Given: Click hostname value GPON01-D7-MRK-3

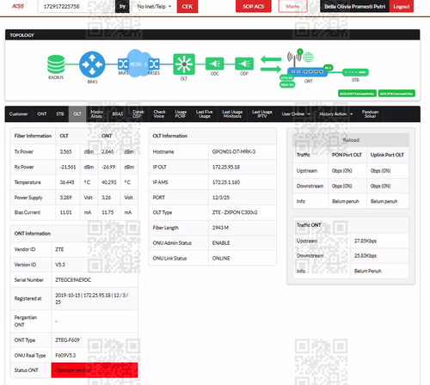Looking at the screenshot, I should coord(234,152).
